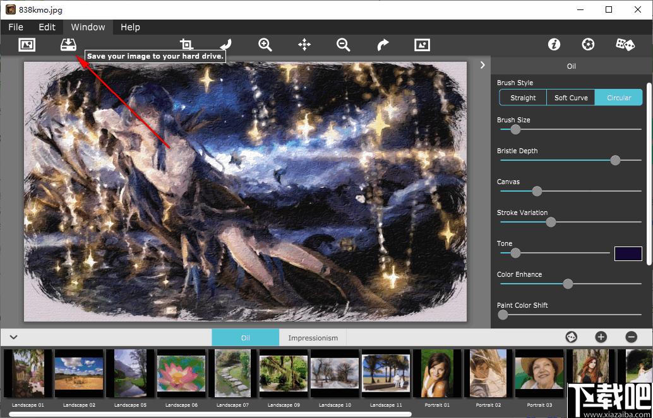Select the crop tool icon

click(186, 44)
